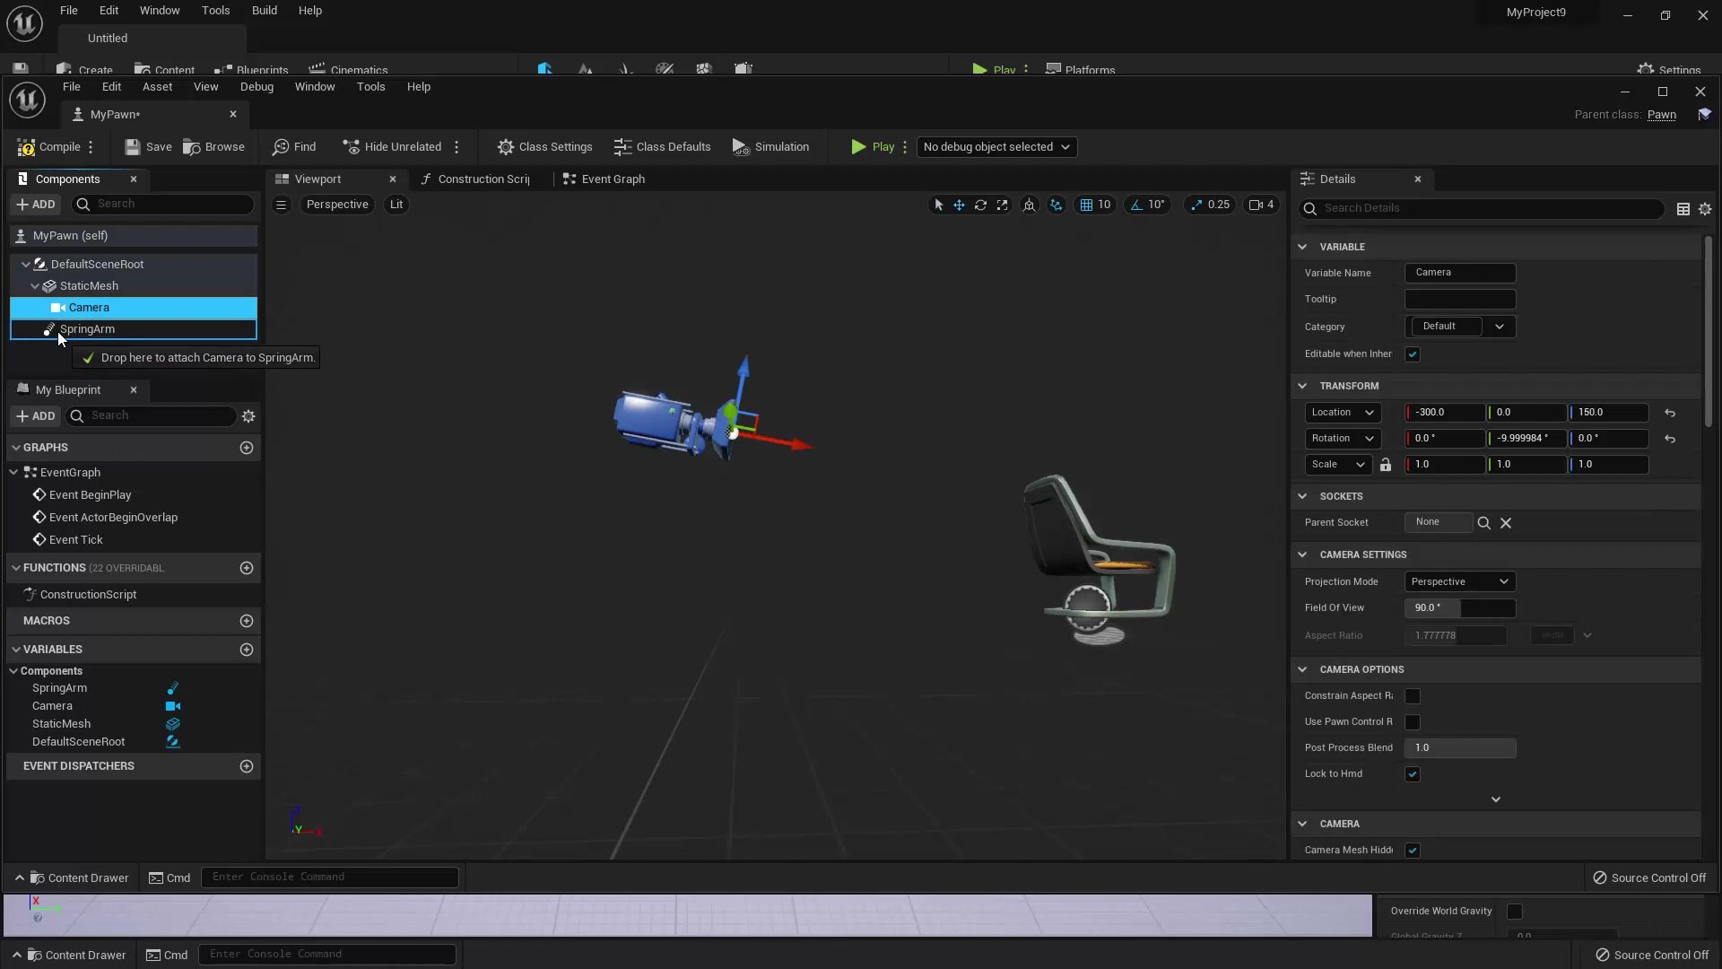Toggle grid snapping icon in viewport
The image size is (1722, 969).
pos(1086,205)
